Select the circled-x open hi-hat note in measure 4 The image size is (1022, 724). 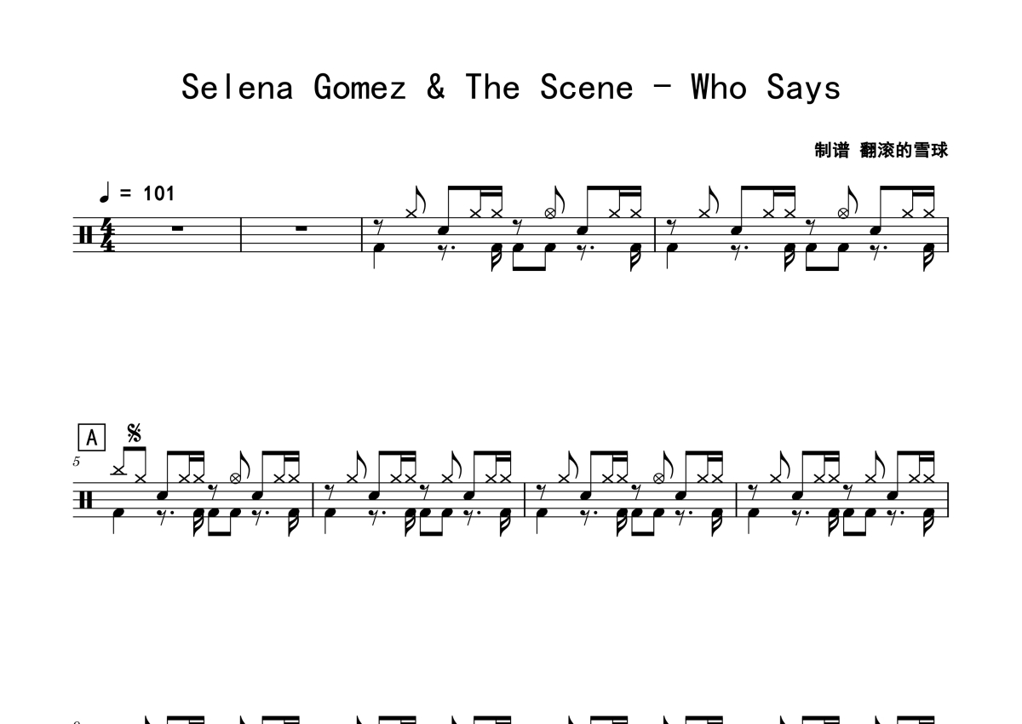pos(843,213)
